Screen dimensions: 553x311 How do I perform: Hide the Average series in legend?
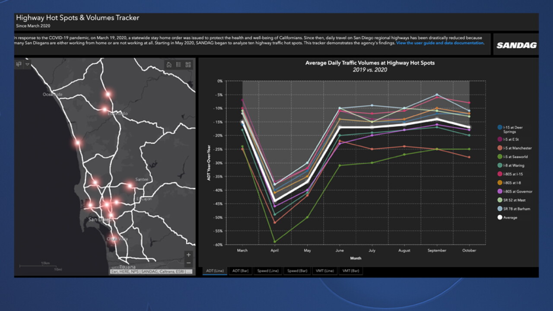pyautogui.click(x=507, y=217)
